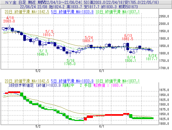Click the blue 5日 終値平滑 MA=1833.9 legend above the candlestick chart
This screenshot has height=130, width=172.
pyautogui.click(x=72, y=12)
